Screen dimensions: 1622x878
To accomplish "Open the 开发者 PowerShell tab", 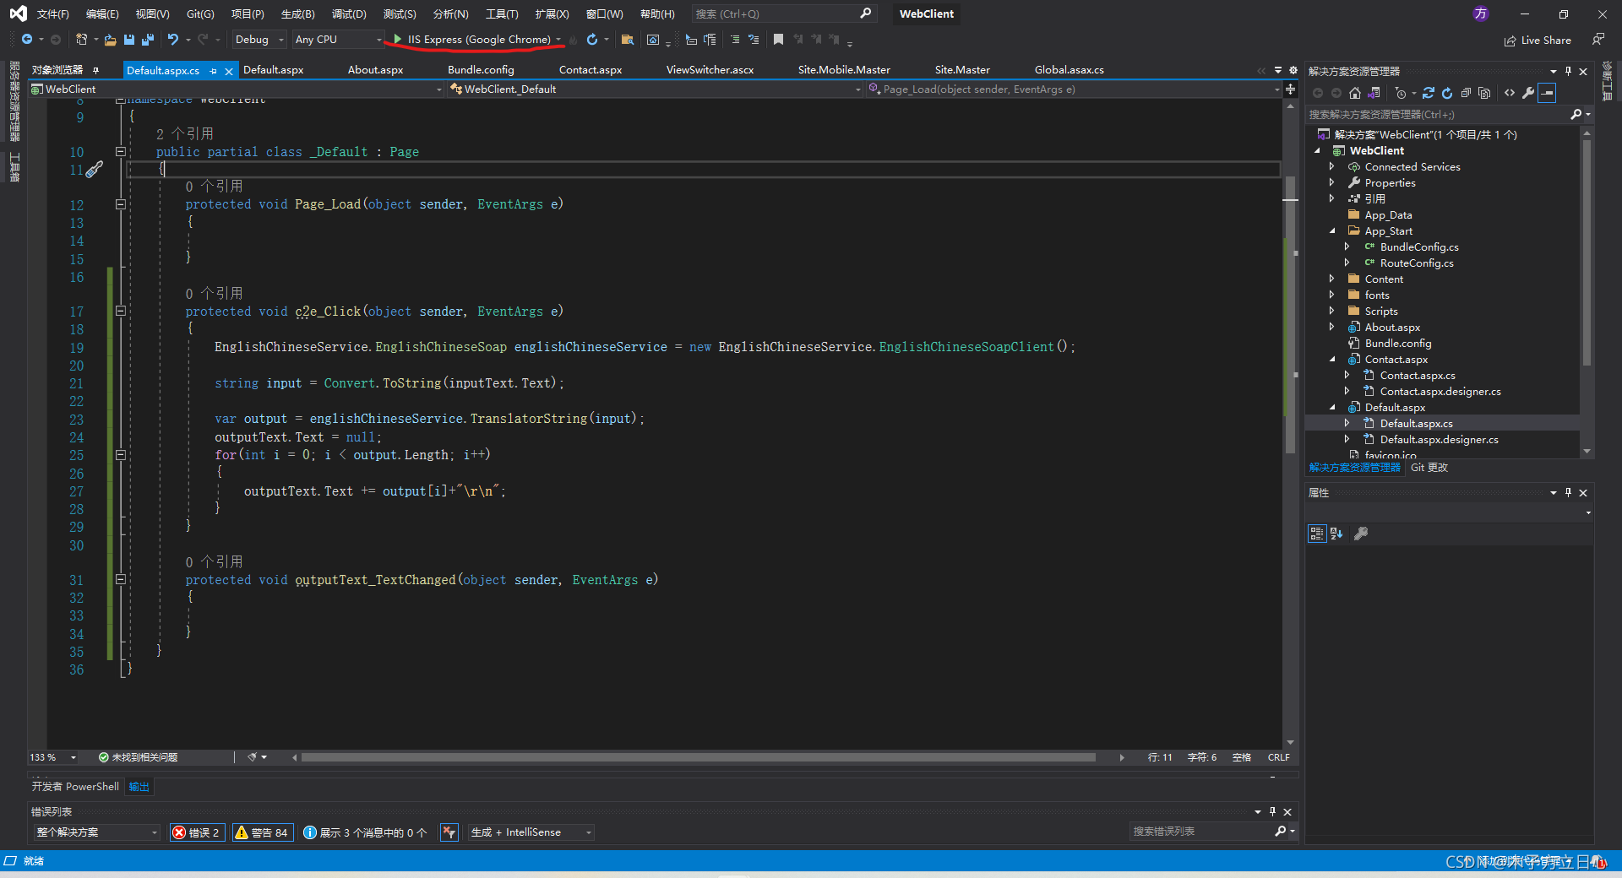I will pyautogui.click(x=75, y=787).
